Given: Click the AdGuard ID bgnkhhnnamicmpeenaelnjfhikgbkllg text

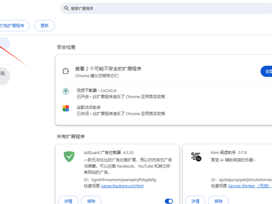Looking at the screenshot, I should point(120,180).
